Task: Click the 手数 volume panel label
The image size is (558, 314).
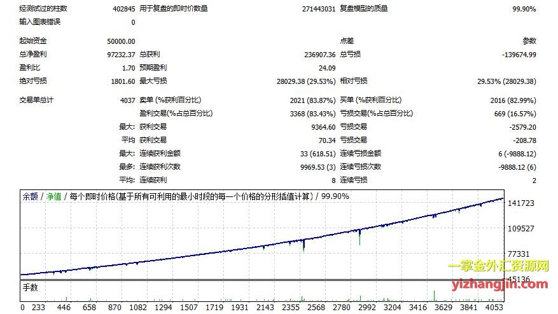Action: (31, 287)
